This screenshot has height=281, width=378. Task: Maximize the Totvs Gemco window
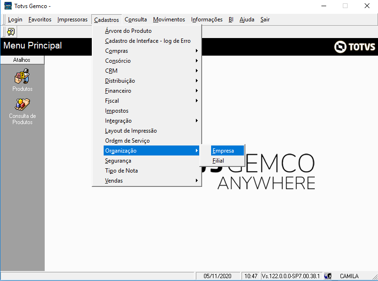345,6
